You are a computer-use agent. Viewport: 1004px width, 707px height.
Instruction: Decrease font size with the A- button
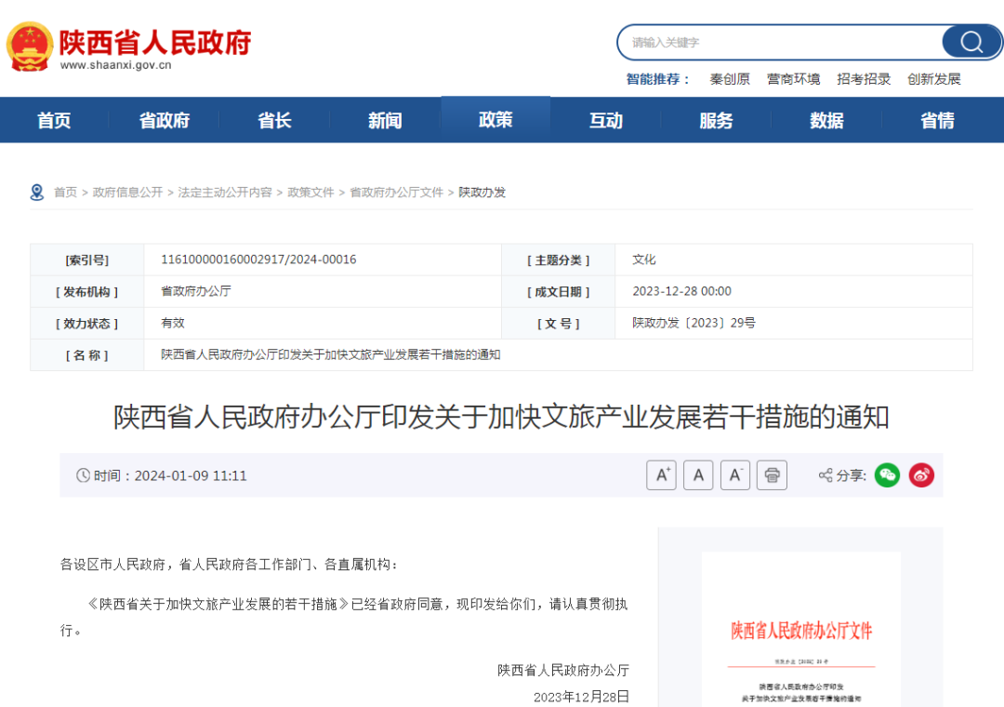click(x=734, y=474)
